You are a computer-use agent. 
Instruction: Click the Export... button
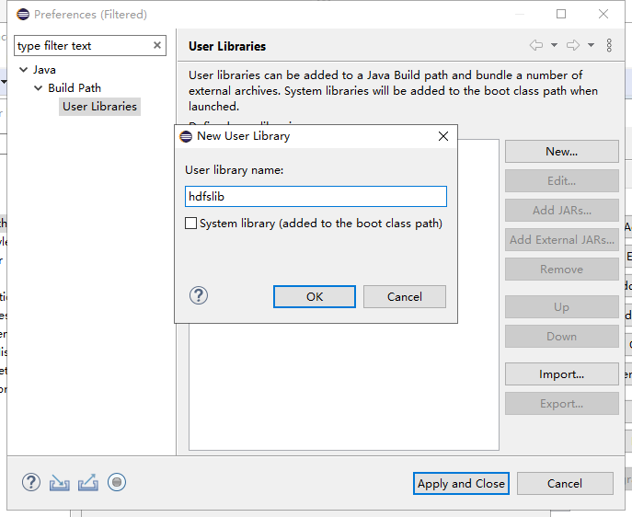click(561, 404)
